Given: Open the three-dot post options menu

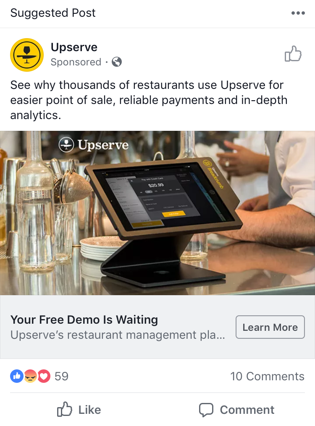Looking at the screenshot, I should 298,13.
